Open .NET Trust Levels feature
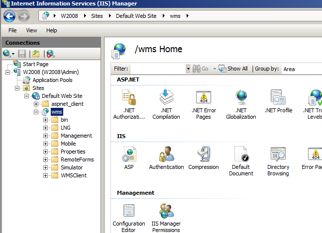This screenshot has width=322, height=233. pyautogui.click(x=314, y=104)
